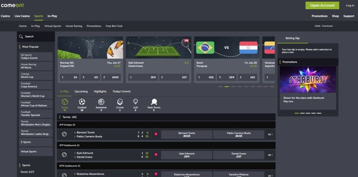Open sidebar Virtual Sports item

[36, 151]
